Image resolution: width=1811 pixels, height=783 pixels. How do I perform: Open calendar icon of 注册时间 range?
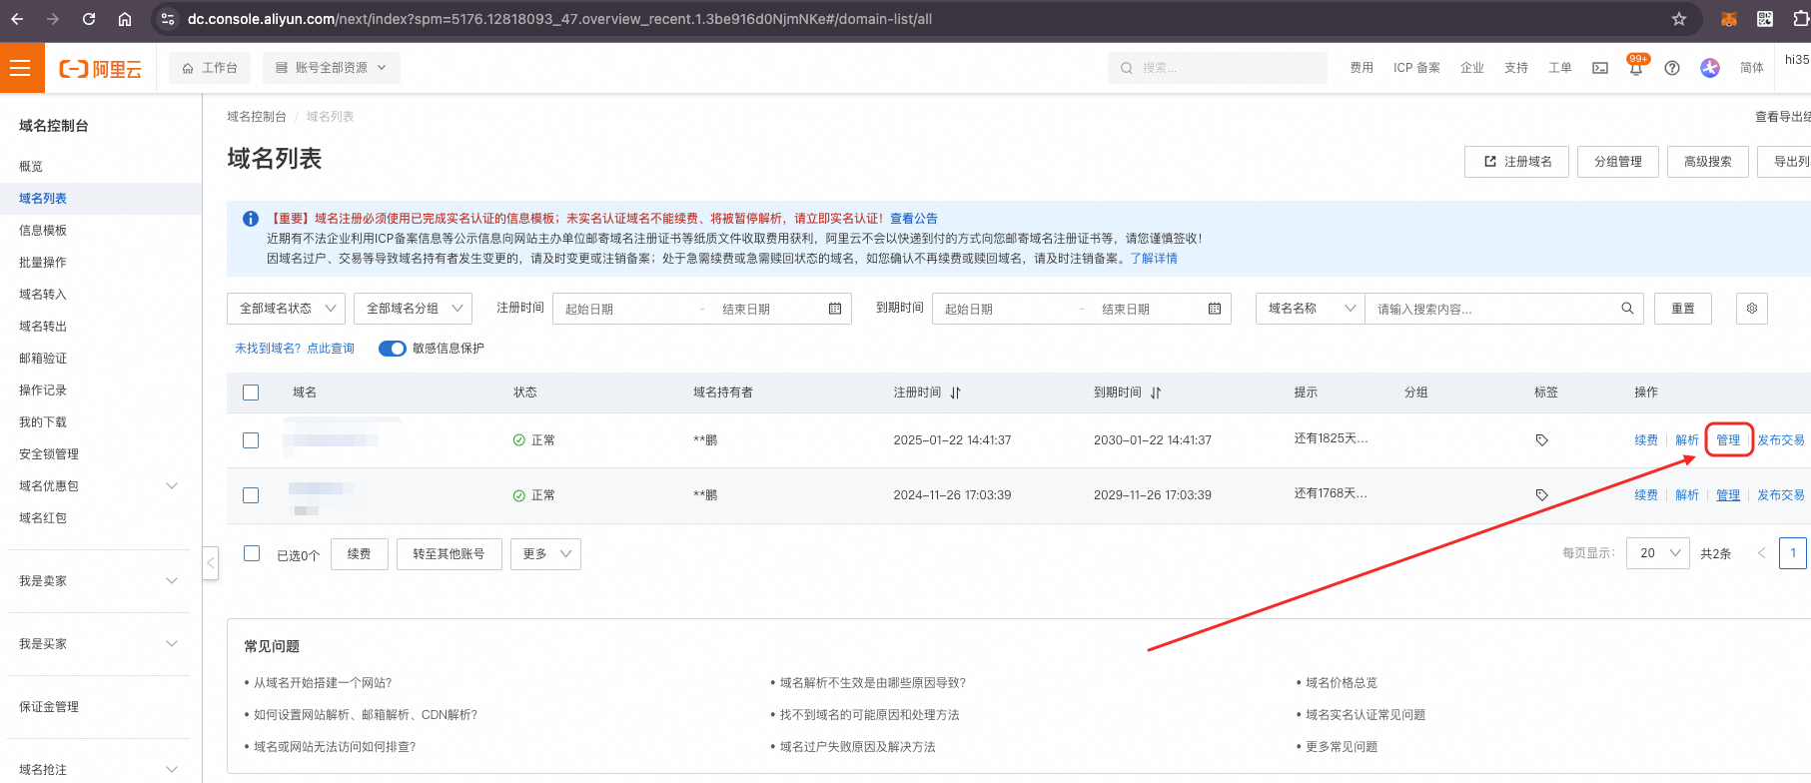pyautogui.click(x=835, y=309)
